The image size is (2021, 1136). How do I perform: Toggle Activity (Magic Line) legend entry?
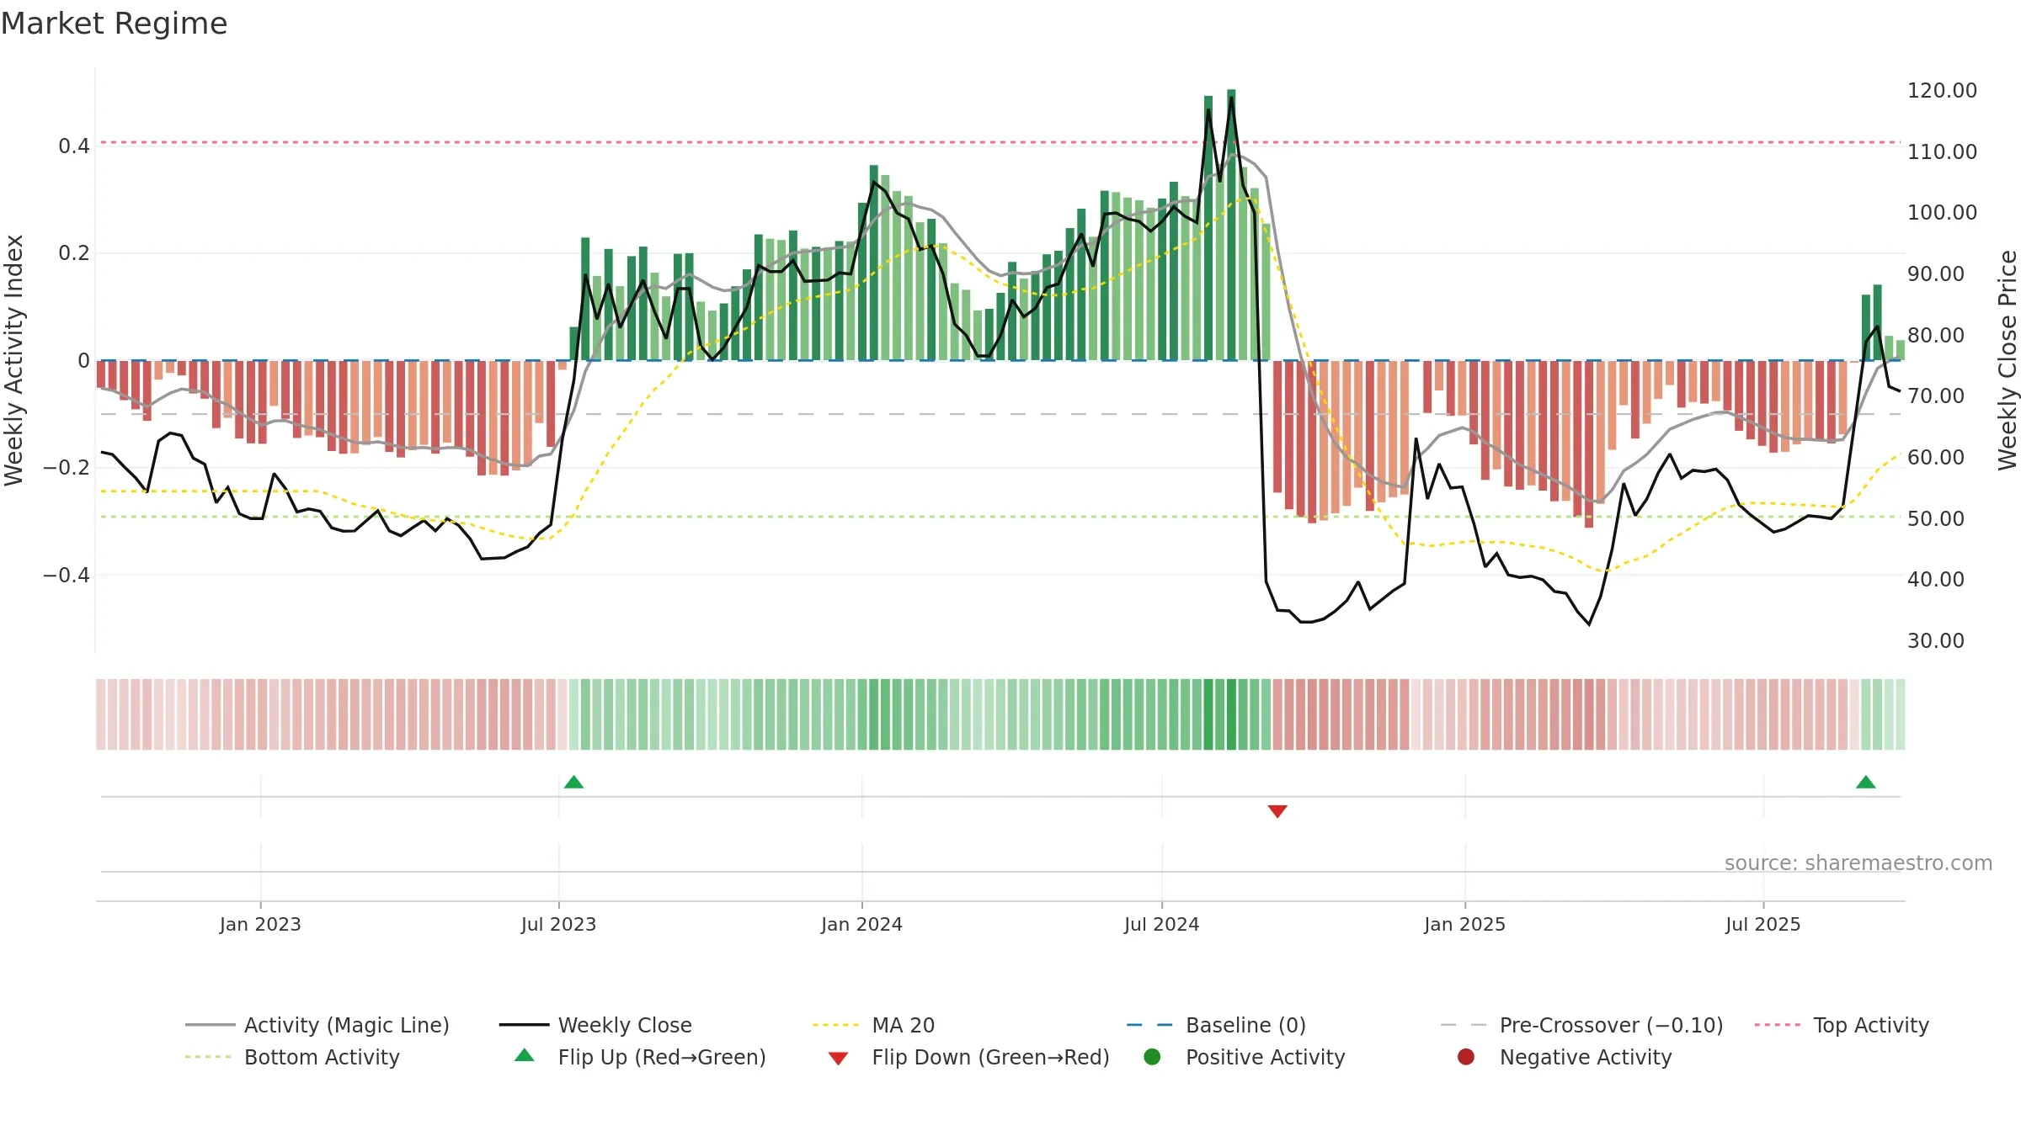click(317, 1025)
